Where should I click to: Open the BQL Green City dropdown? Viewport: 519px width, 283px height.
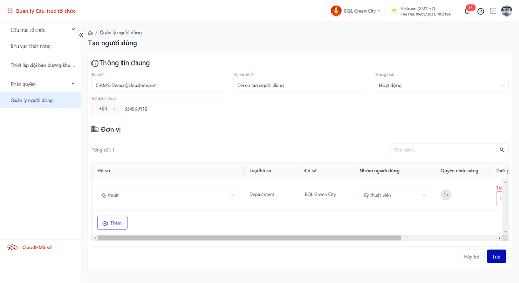click(x=357, y=11)
